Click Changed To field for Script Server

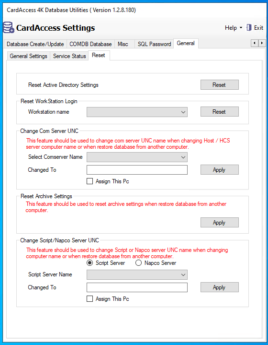[137, 287]
